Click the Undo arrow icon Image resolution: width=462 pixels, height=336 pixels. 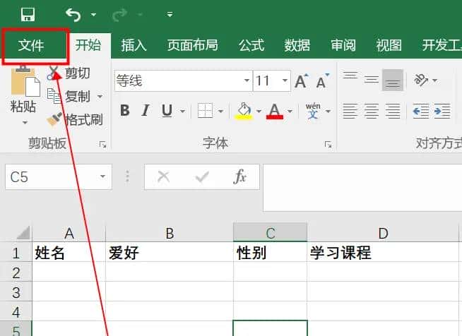pyautogui.click(x=73, y=14)
